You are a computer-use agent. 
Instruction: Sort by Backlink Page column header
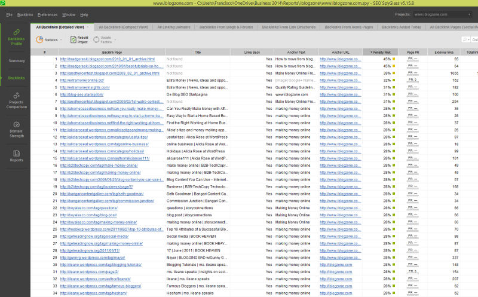112,52
